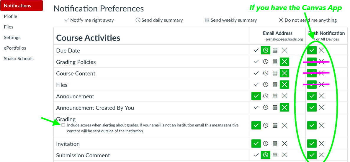The width and height of the screenshot is (350, 162).
Task: Open the Profile menu item
Action: coord(11,16)
